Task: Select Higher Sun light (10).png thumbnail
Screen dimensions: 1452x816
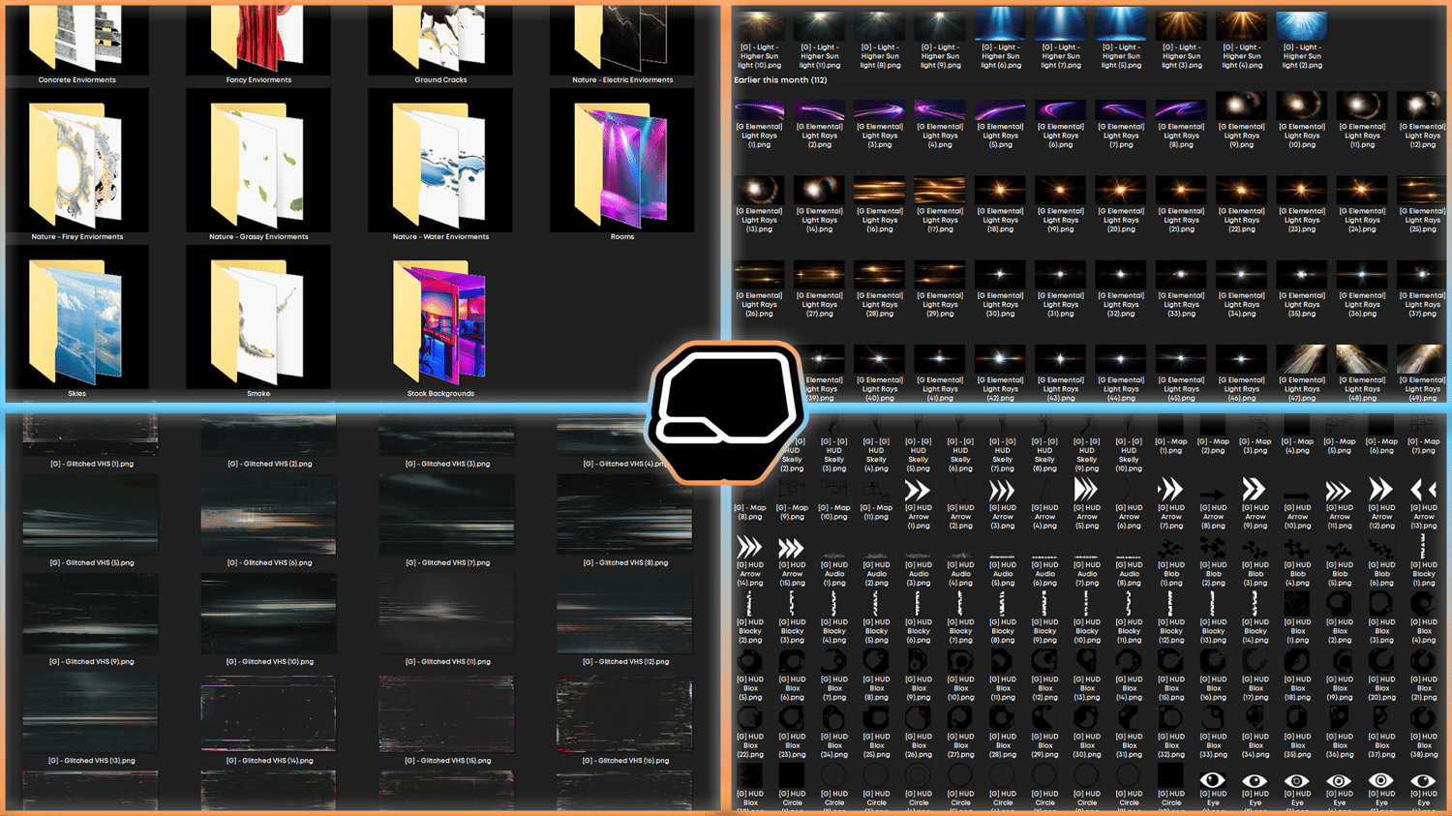Action: pos(759,25)
